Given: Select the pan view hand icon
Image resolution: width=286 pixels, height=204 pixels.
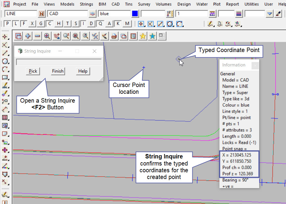Looking at the screenshot, I should tap(57, 36).
